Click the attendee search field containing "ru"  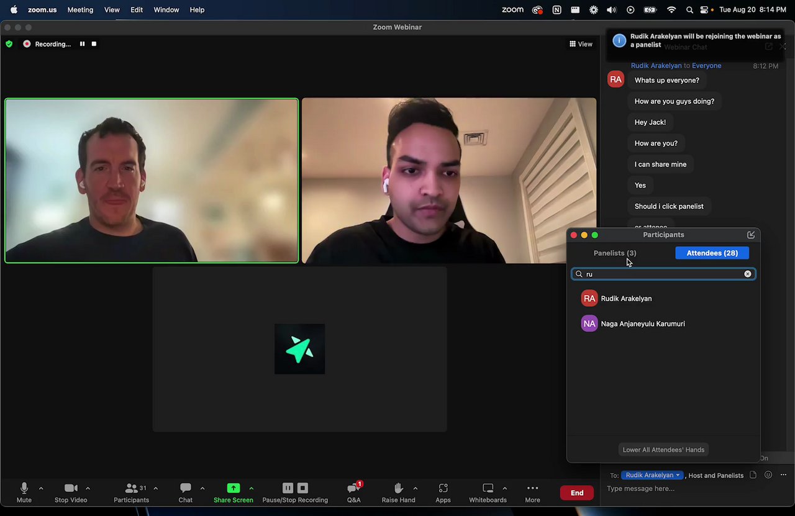point(663,274)
